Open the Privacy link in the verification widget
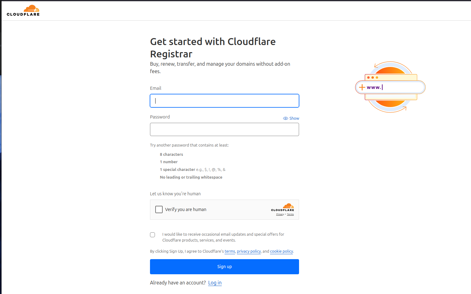The height and width of the screenshot is (294, 471). 280,214
